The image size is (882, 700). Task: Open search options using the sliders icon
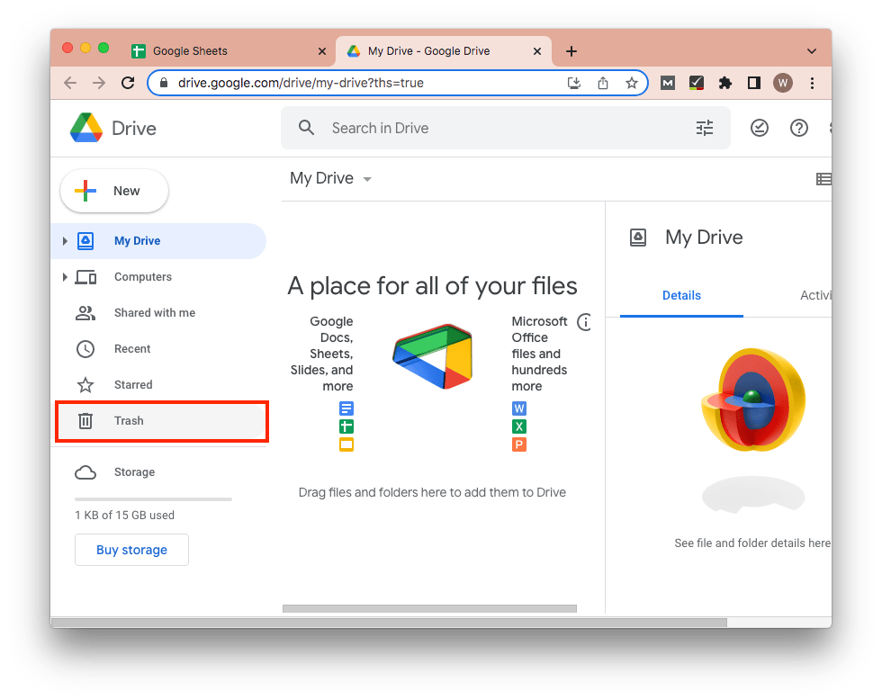pyautogui.click(x=705, y=128)
